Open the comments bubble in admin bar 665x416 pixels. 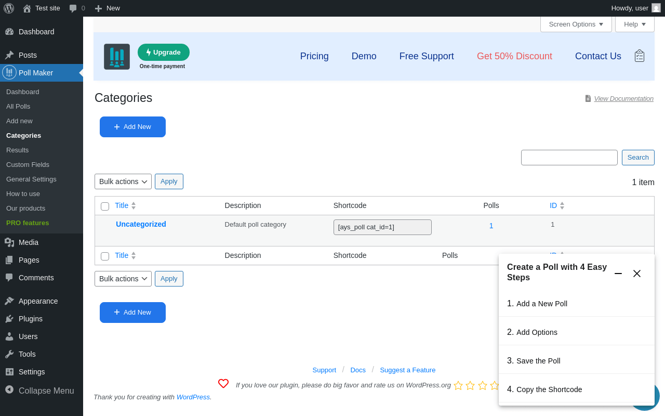pyautogui.click(x=77, y=8)
